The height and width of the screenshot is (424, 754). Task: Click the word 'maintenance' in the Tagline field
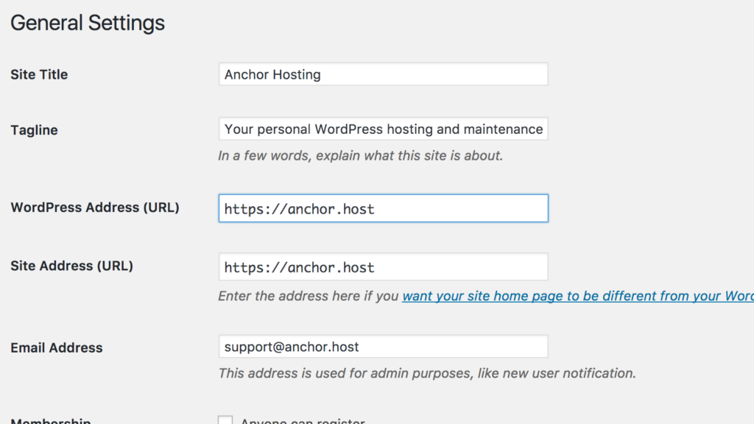click(503, 130)
